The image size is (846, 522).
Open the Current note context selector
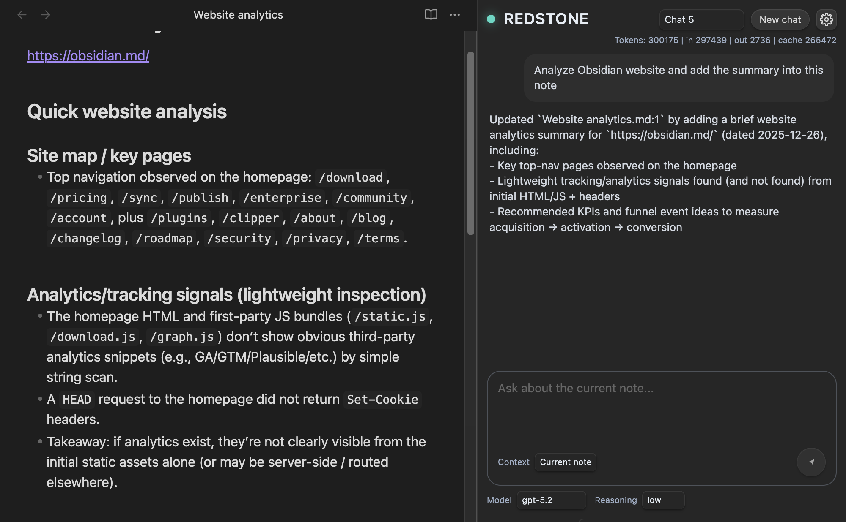tap(565, 462)
